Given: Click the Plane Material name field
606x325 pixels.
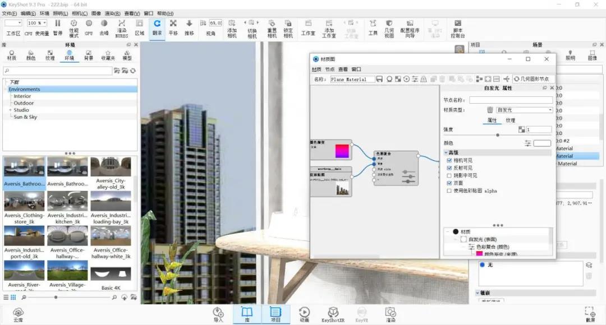Looking at the screenshot, I should click(x=352, y=79).
